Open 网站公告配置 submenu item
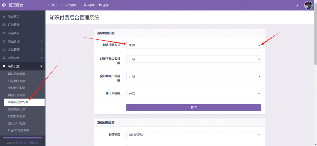The image size is (317, 146). point(24,95)
